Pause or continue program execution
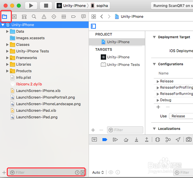Screen dimensions: 193x178 click(x=115, y=139)
